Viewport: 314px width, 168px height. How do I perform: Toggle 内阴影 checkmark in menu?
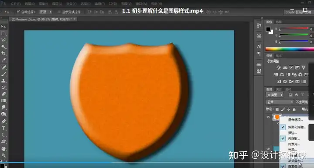(x=283, y=138)
